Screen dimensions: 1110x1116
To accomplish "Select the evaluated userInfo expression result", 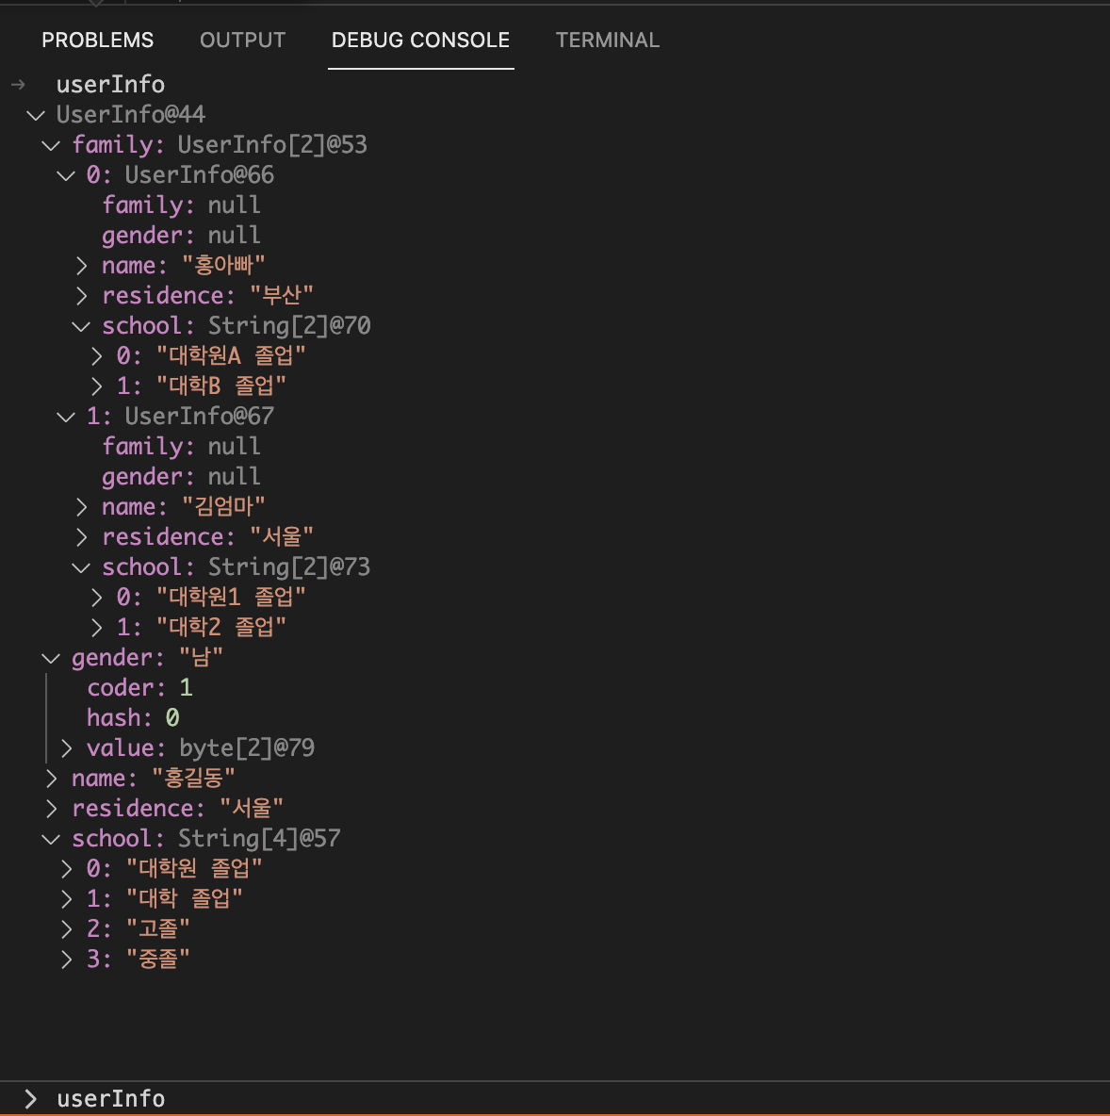I will click(110, 84).
